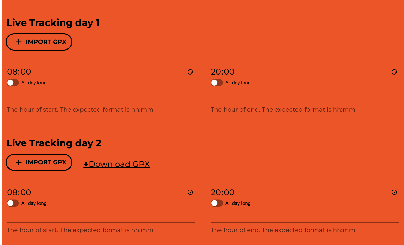Enable All day long for day 2 start
404x245 pixels.
point(13,203)
